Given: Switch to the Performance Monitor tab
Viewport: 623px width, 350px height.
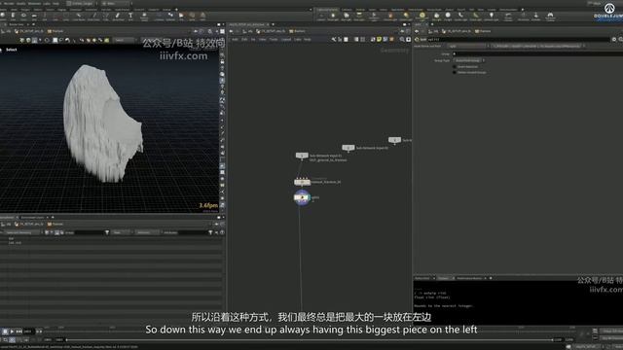Looking at the screenshot, I should click(469, 278).
